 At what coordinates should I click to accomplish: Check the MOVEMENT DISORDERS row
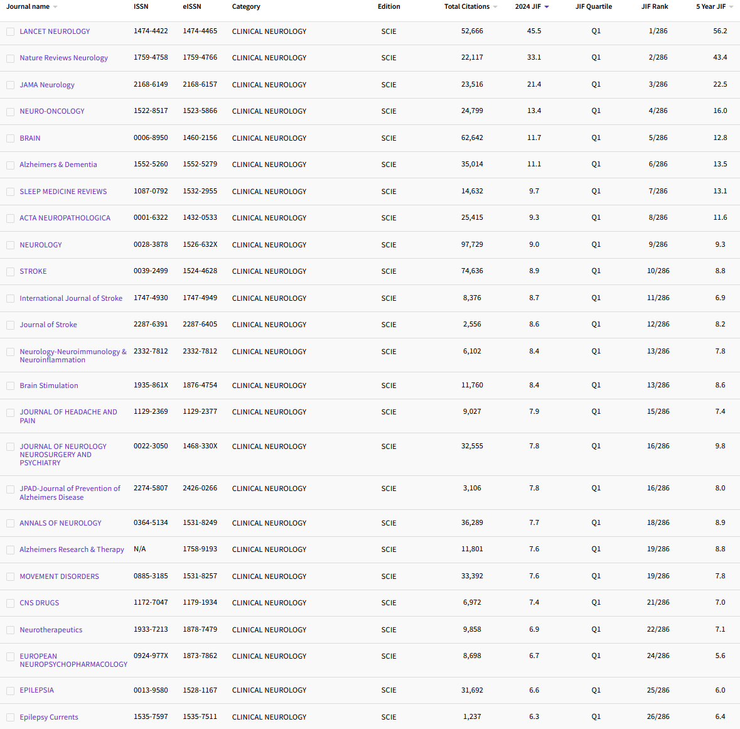click(x=10, y=576)
